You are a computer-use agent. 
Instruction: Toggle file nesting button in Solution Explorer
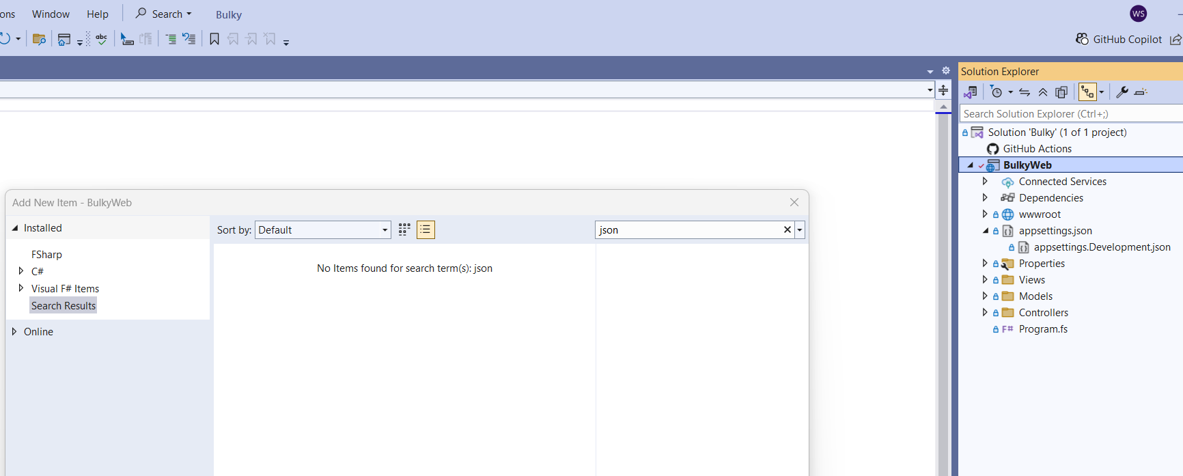[1087, 92]
